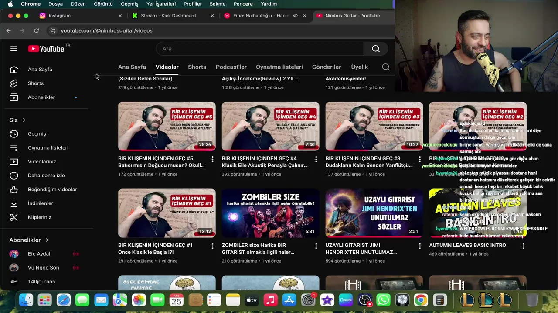Image resolution: width=558 pixels, height=313 pixels.
Task: Open site info icon in address bar
Action: click(x=53, y=30)
